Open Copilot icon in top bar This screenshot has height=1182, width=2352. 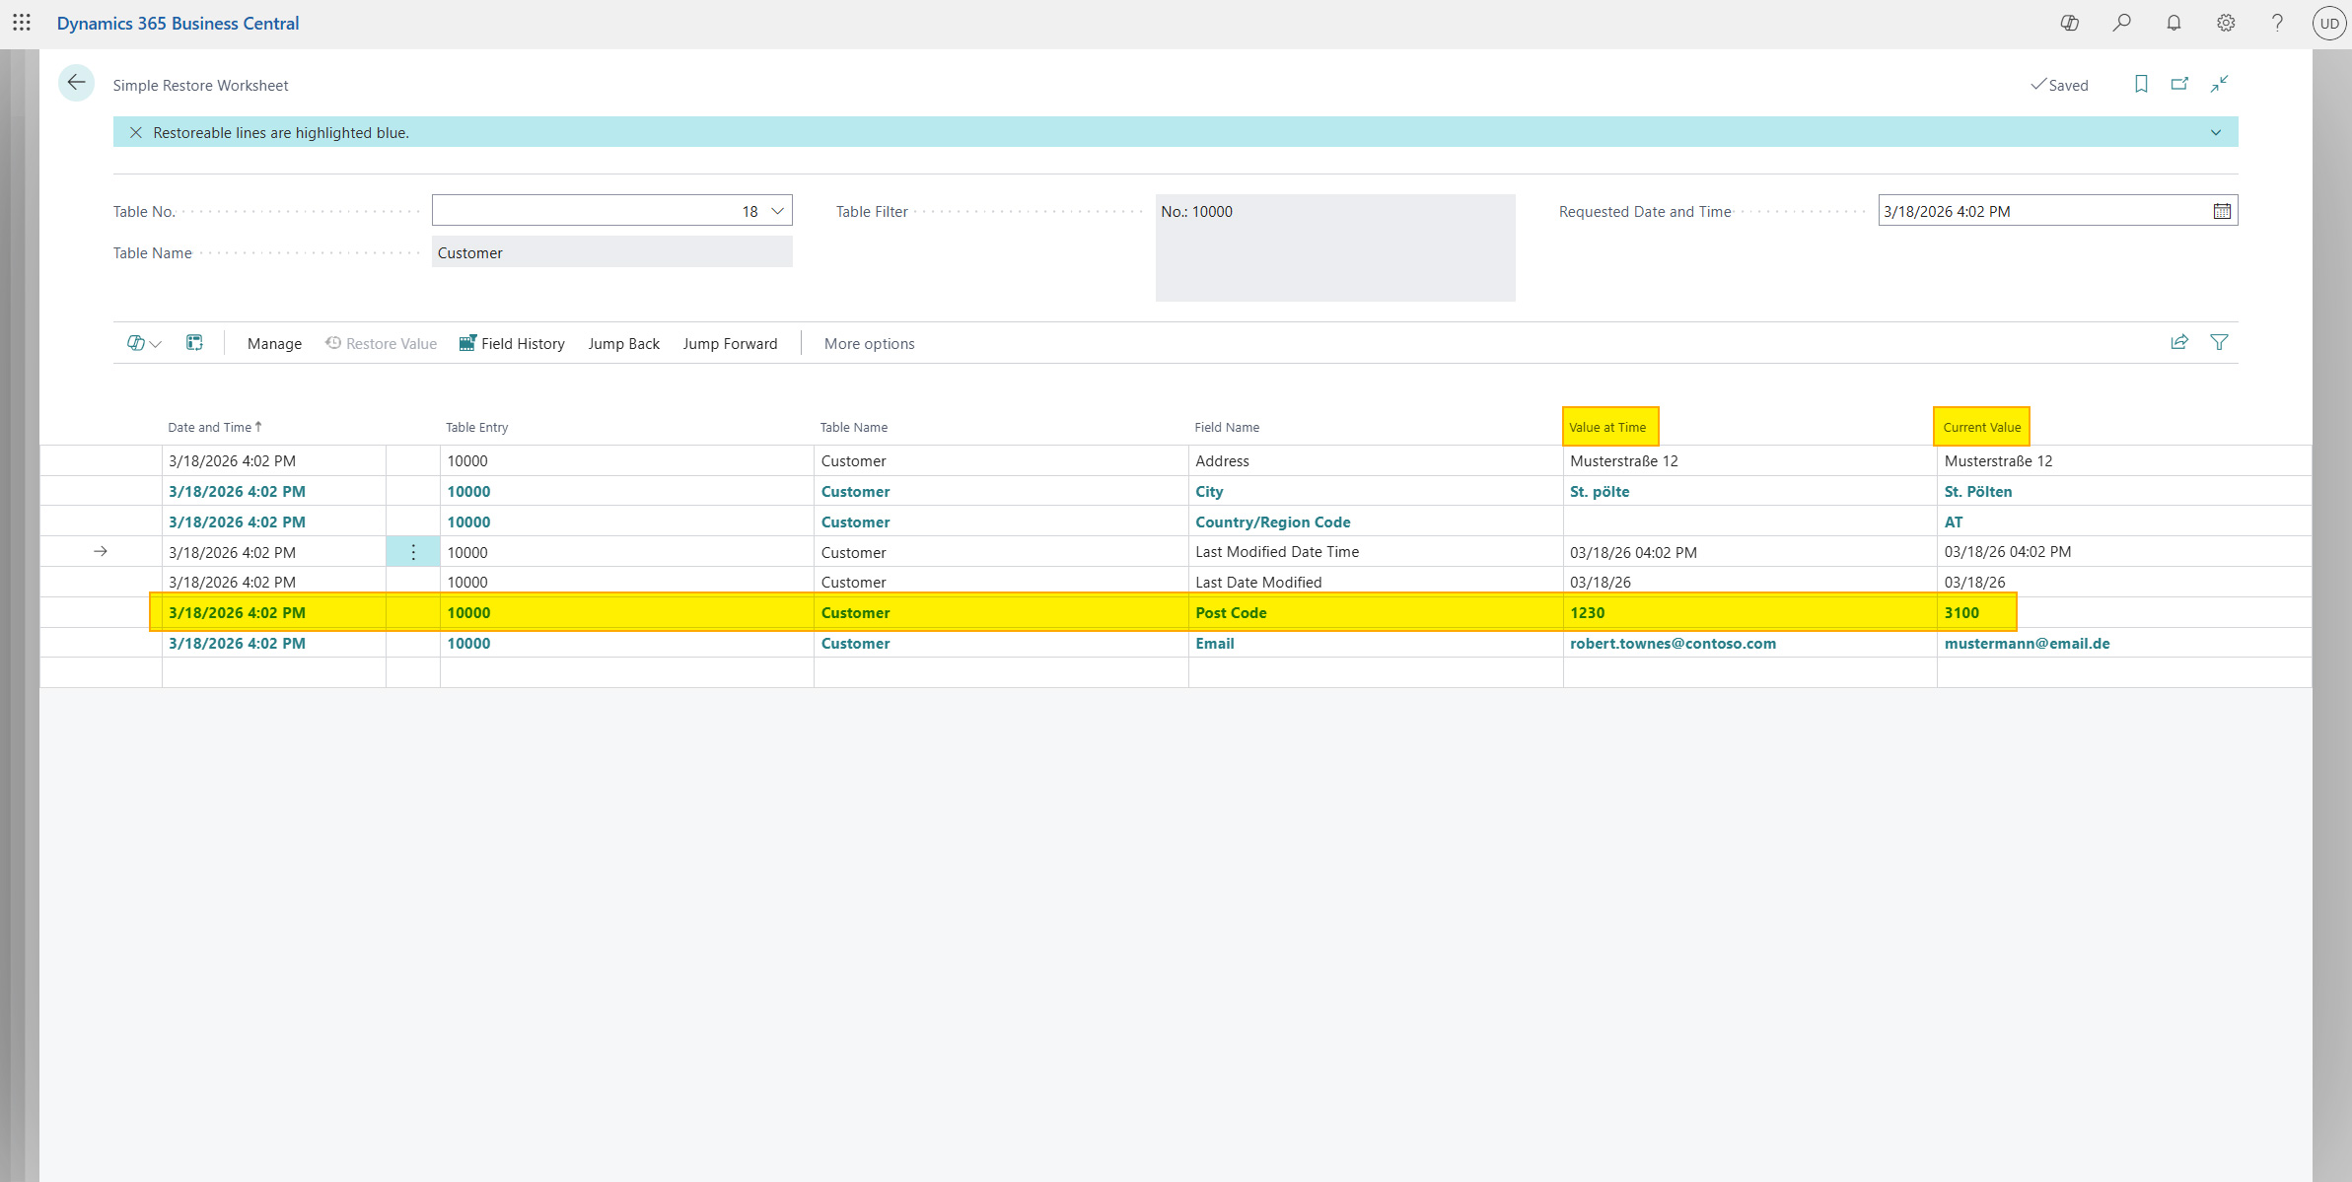tap(2069, 23)
